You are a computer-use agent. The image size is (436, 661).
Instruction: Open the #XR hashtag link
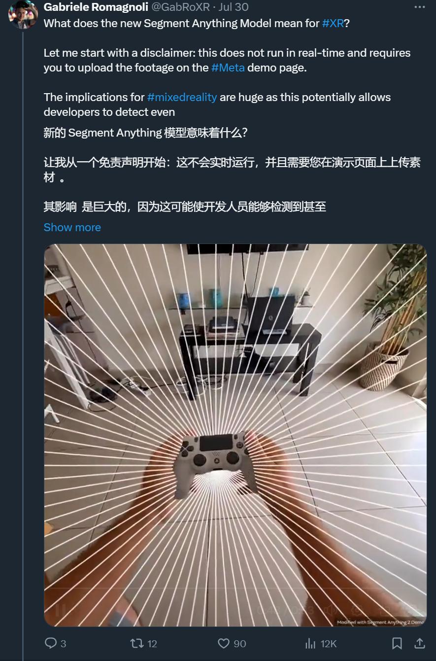333,23
